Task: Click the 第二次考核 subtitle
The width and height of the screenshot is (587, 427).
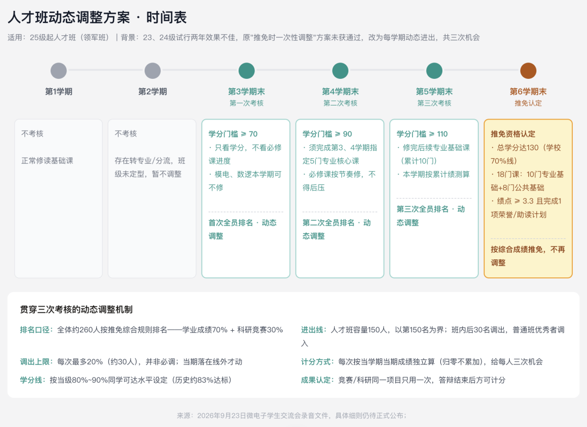Action: tap(340, 103)
